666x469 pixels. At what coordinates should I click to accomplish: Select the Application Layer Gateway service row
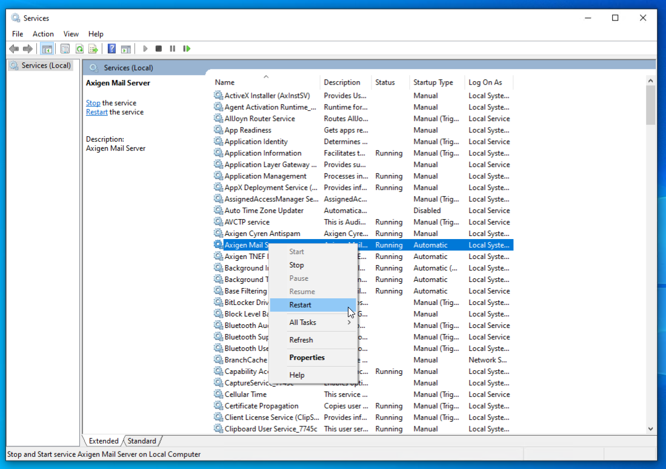363,165
